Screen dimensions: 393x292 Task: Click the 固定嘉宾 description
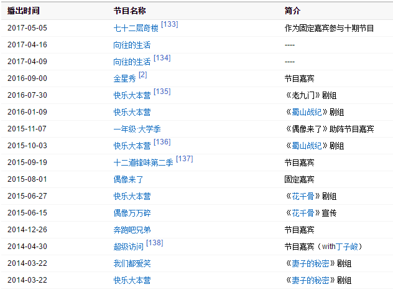click(299, 179)
